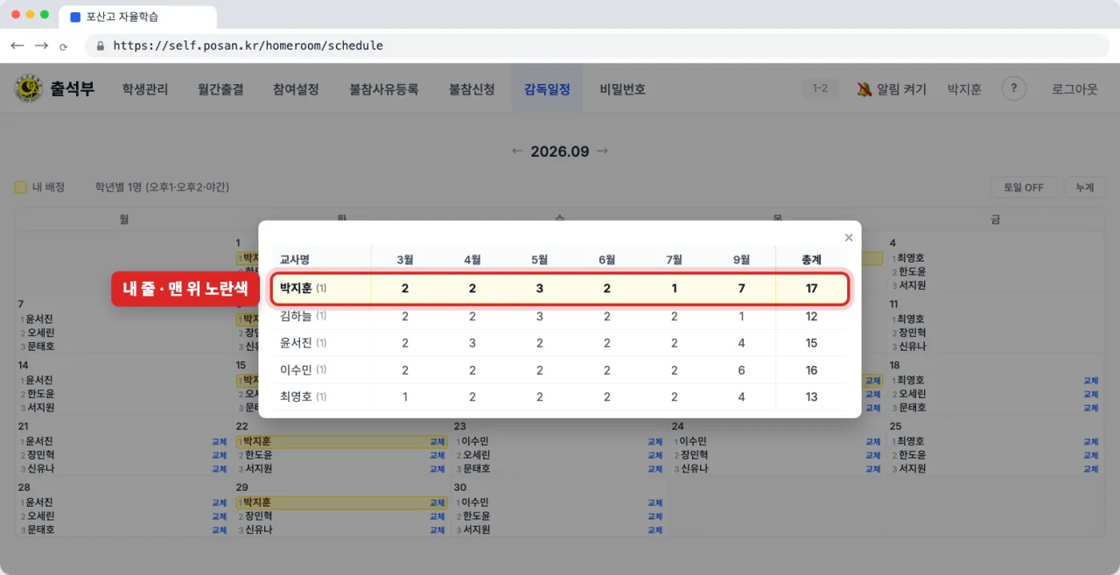Click 이수민's total value 16
Image resolution: width=1120 pixels, height=575 pixels.
(x=812, y=370)
